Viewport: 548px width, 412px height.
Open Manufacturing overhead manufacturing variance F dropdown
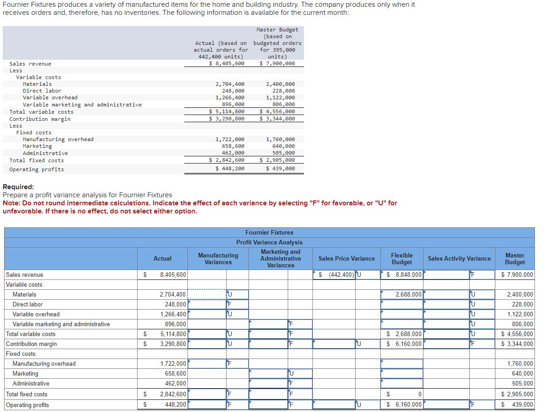tap(237, 364)
